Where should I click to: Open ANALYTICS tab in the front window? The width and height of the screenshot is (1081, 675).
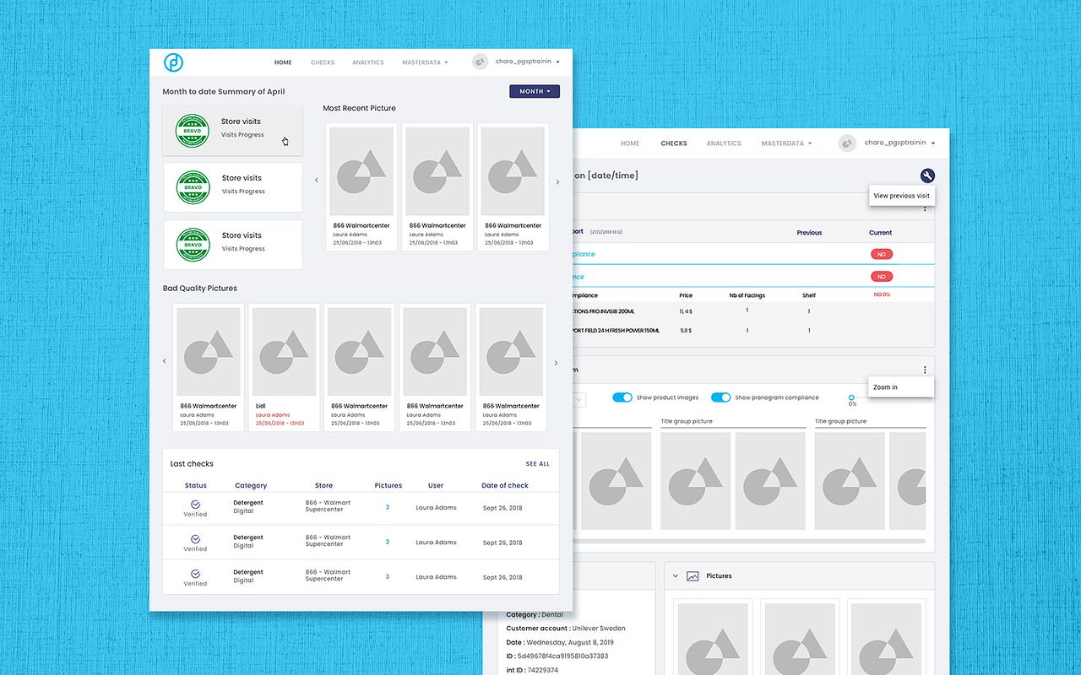click(x=368, y=62)
